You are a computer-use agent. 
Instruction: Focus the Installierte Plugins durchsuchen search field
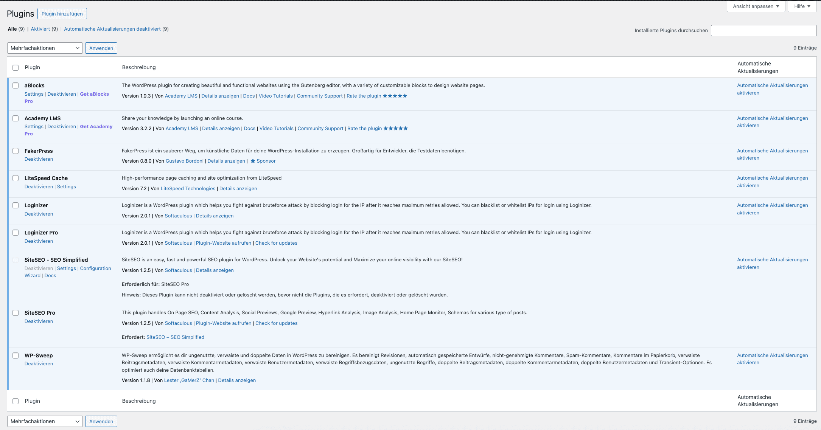[x=763, y=31]
